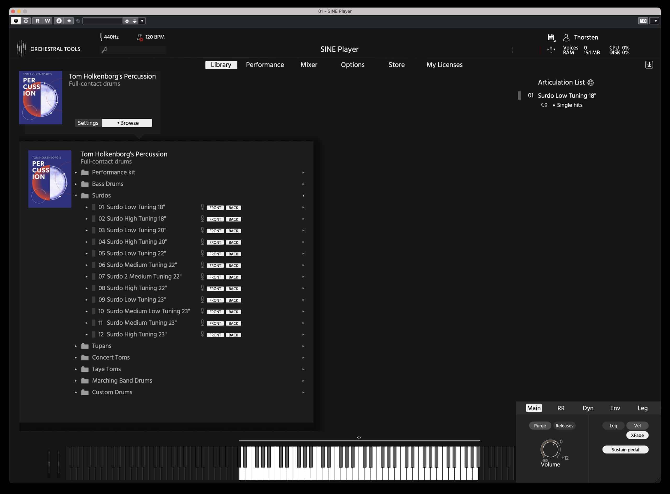The image size is (670, 494).
Task: Click the host bar circled preset icon
Action: click(x=59, y=21)
